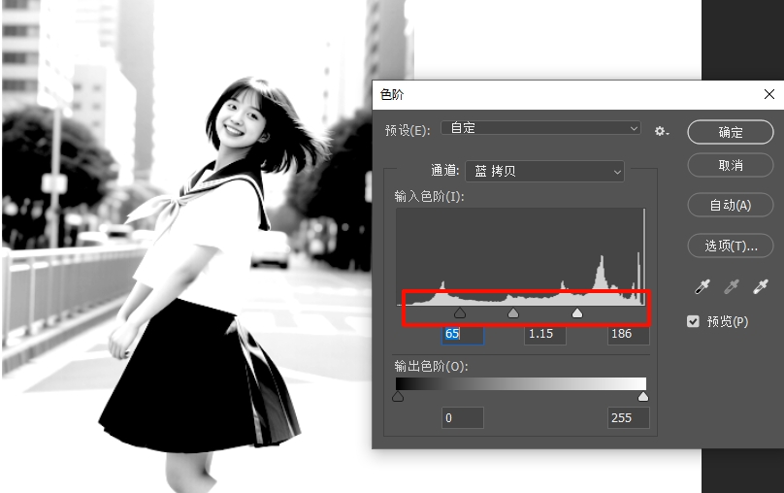Click the output white slider handle
Screen dimensions: 784x493
click(x=643, y=397)
